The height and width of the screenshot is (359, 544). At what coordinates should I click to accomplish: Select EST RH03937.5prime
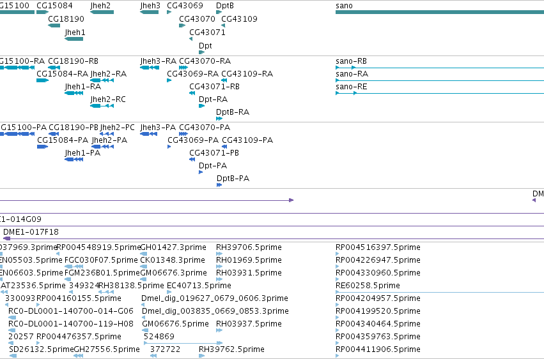coord(249,324)
